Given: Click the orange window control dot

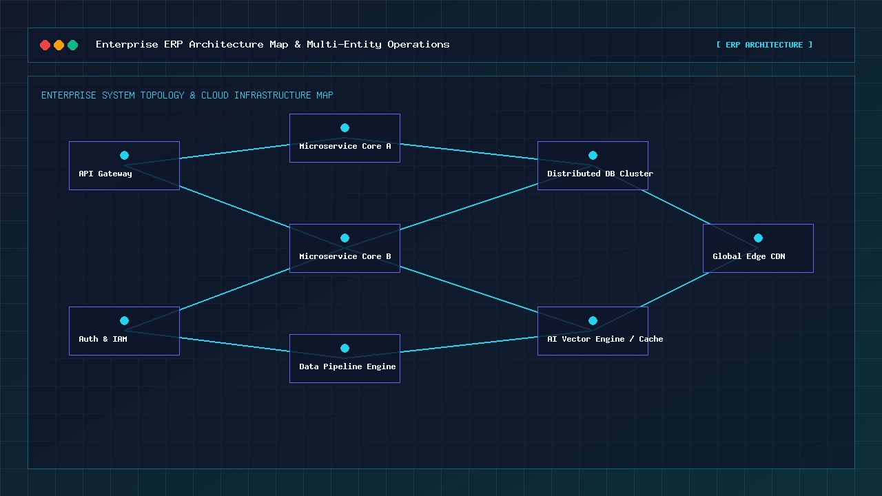Looking at the screenshot, I should tap(59, 45).
